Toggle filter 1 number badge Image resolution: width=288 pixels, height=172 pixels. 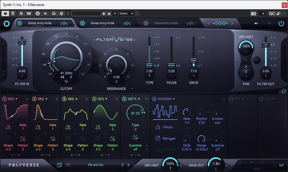click(19, 23)
